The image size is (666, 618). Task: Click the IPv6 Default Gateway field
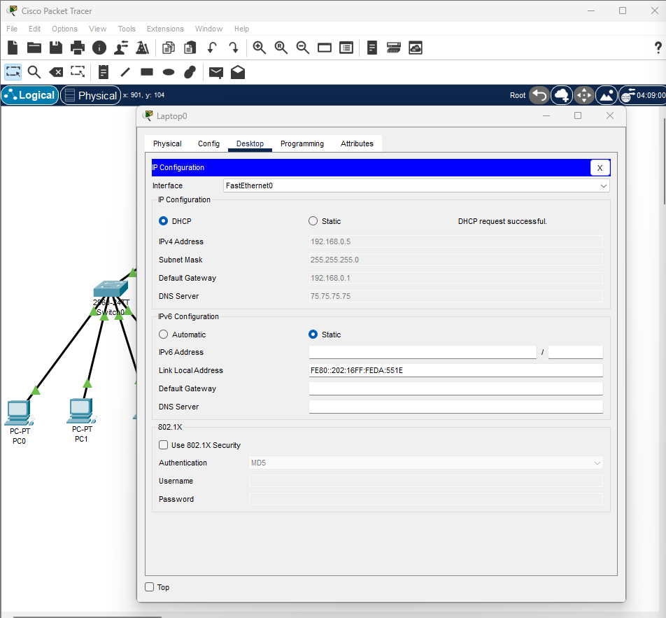(455, 388)
